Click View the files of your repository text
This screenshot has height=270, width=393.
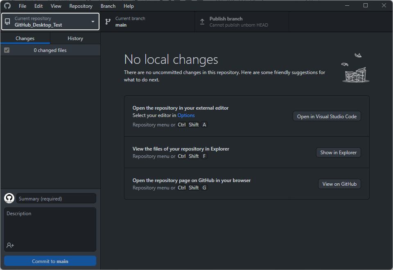coord(181,149)
